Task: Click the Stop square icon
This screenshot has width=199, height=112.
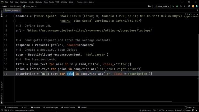Action: [184, 6]
